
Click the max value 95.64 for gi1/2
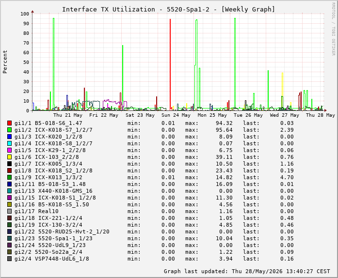(x=224, y=130)
